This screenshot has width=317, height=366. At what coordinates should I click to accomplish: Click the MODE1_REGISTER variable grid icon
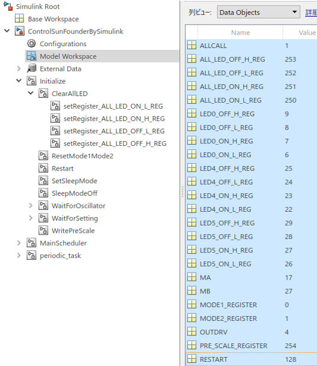tap(192, 304)
